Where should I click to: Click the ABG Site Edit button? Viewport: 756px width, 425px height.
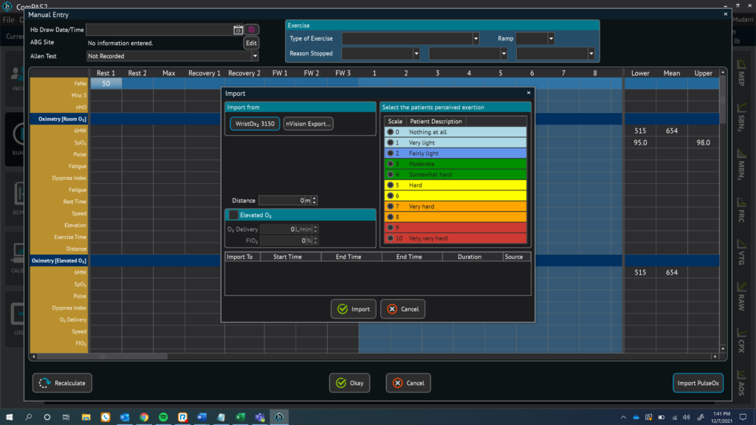click(251, 43)
